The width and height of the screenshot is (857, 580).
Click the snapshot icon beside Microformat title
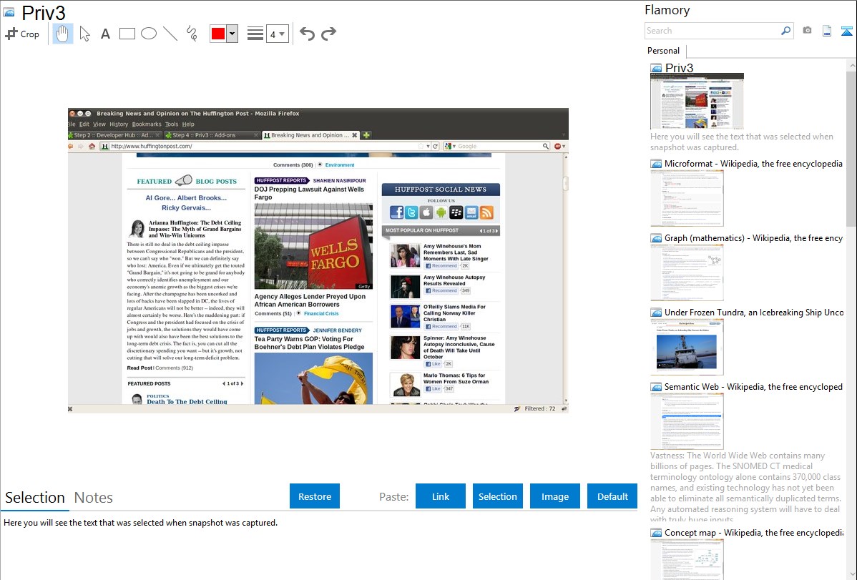(x=656, y=164)
